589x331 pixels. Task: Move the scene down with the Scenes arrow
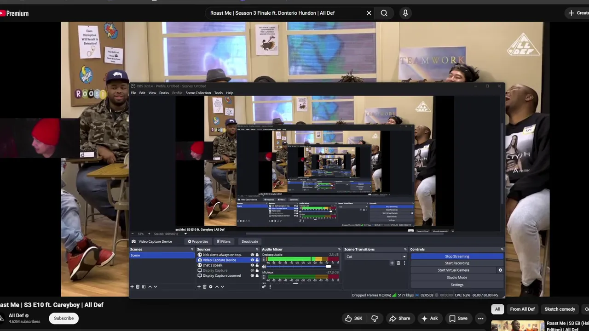point(156,287)
